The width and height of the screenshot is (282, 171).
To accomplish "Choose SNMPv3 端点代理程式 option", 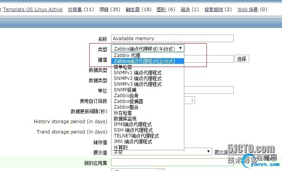I will point(148,84).
